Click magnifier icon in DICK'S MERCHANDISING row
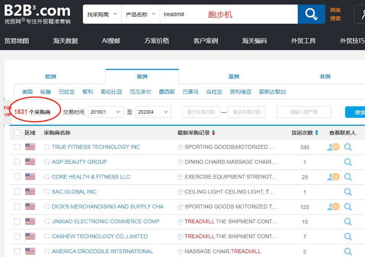This screenshot has height=257, width=365. (x=348, y=207)
